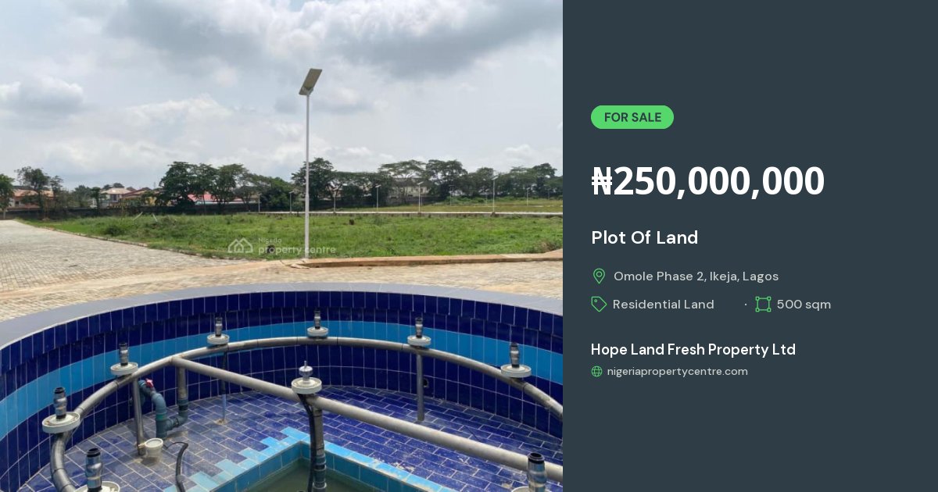Viewport: 938px width, 492px height.
Task: Click the price tag icon beside Residential Land
Action: pyautogui.click(x=599, y=305)
